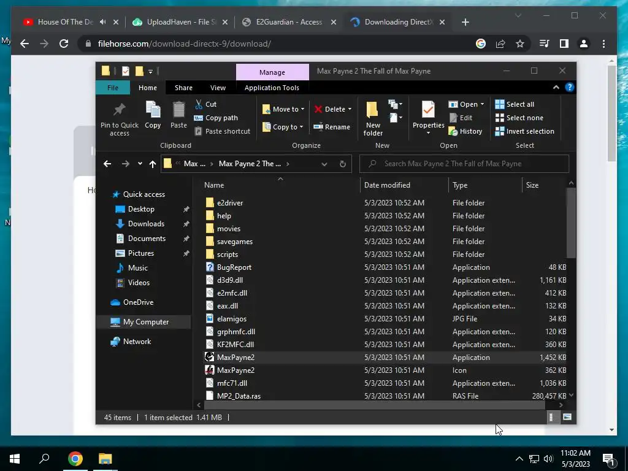Select the Manage contextual tab
Screen dimensions: 628x471
point(272,72)
